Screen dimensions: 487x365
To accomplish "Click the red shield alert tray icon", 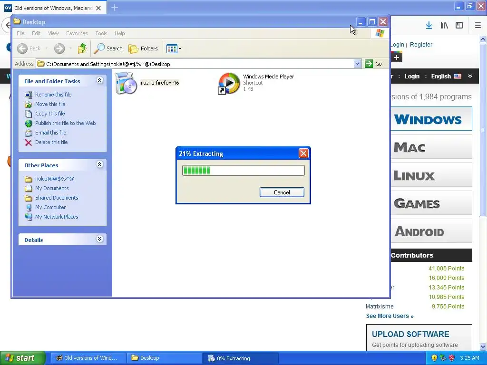I will click(x=452, y=358).
